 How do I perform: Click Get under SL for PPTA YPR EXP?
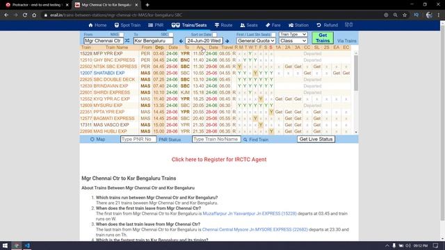(x=317, y=112)
